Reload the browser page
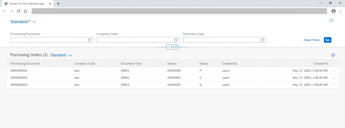 point(19,11)
